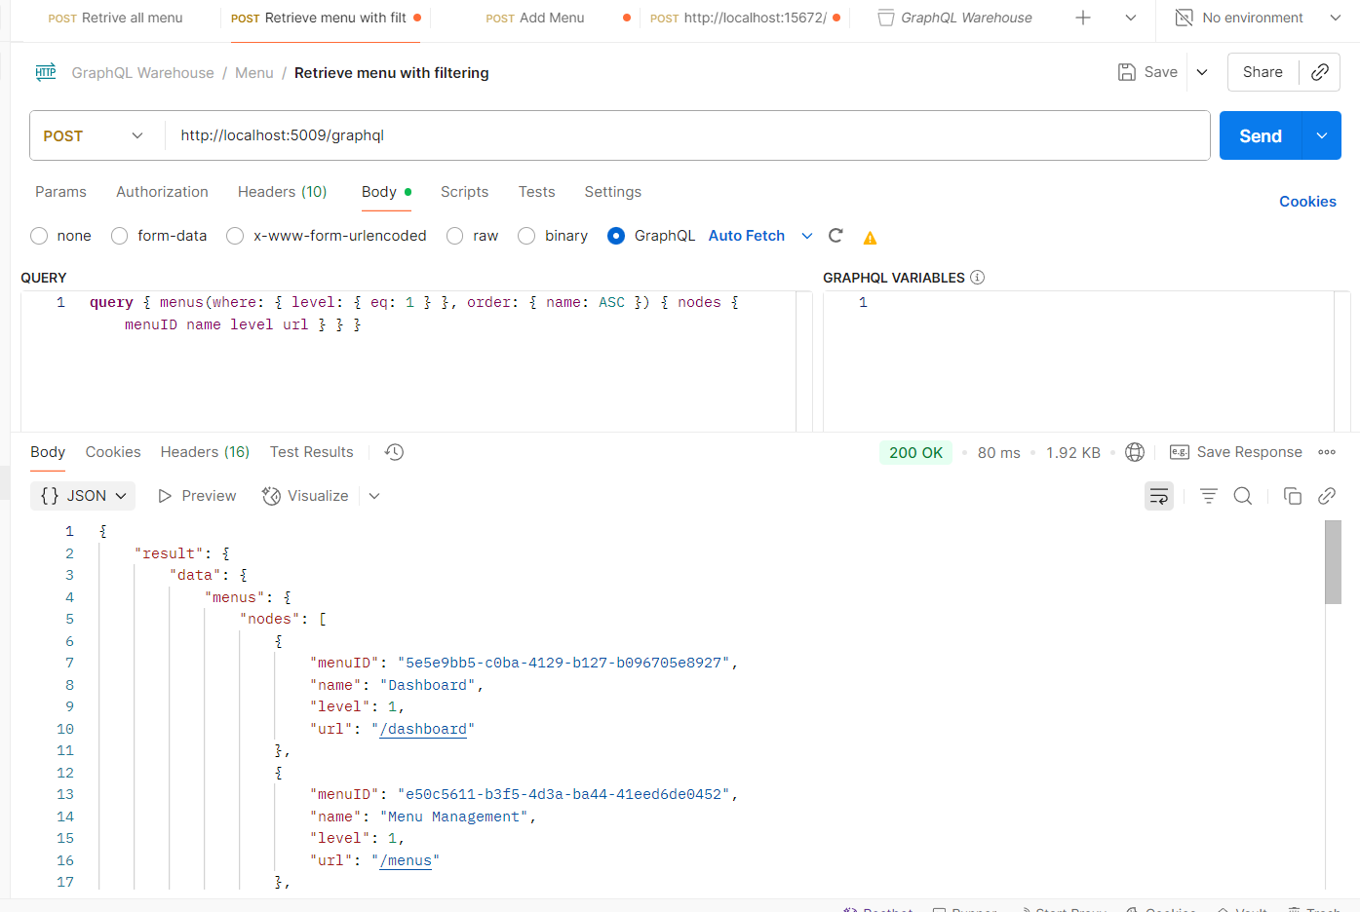Open response history clock icon
The height and width of the screenshot is (912, 1360).
(394, 452)
